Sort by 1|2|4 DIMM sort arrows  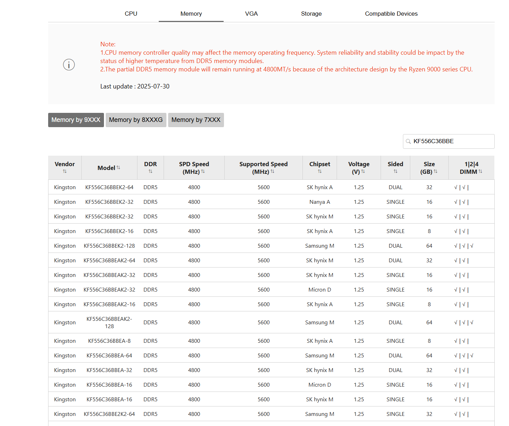(480, 171)
